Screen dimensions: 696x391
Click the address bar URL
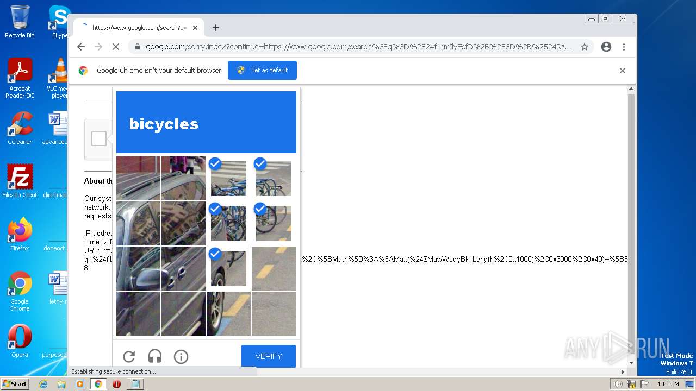(x=358, y=47)
